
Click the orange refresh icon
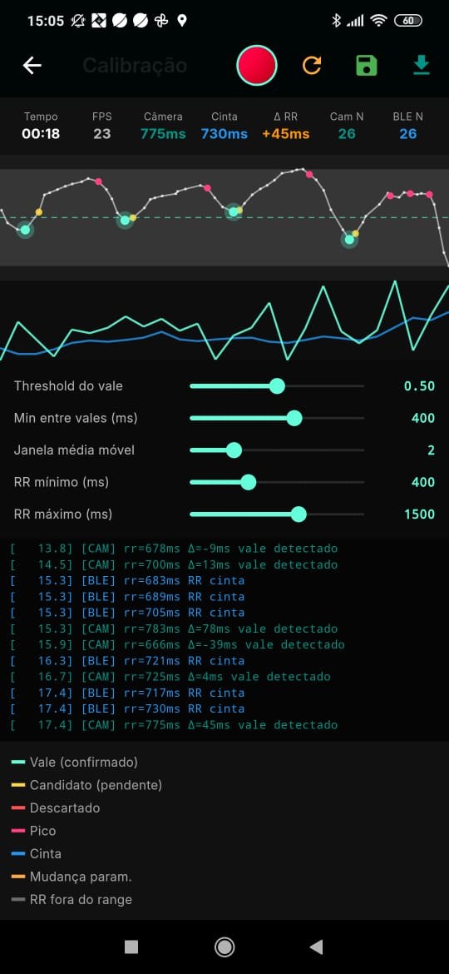312,65
